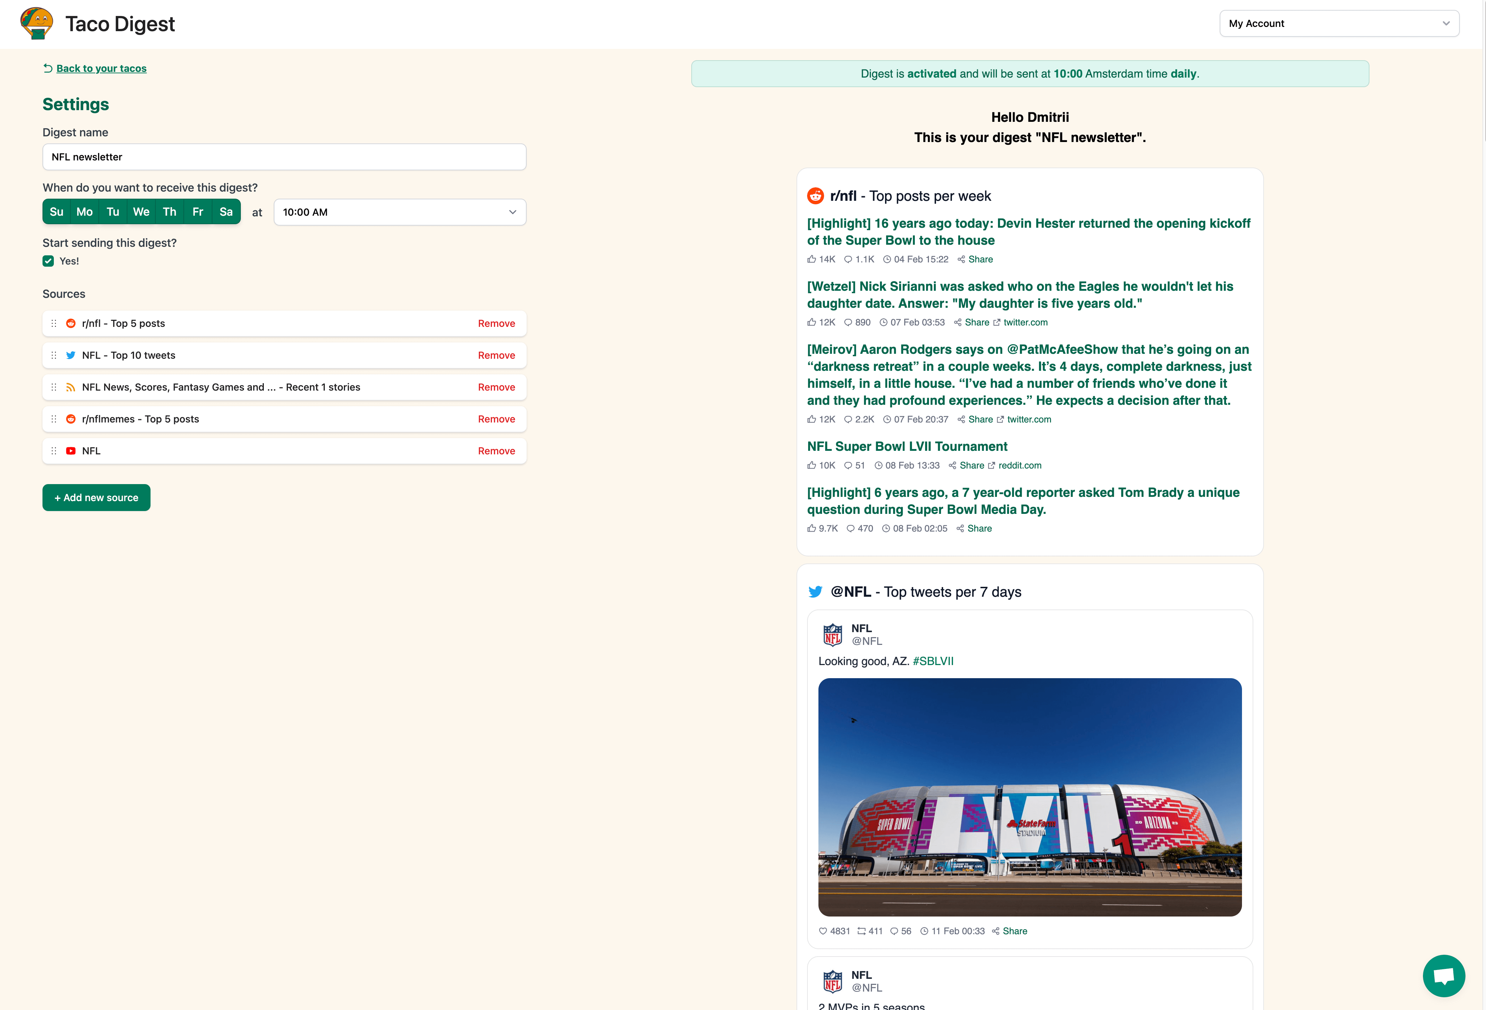Share the Tom Brady reporter post
Viewport: 1486px width, 1010px height.
[979, 529]
